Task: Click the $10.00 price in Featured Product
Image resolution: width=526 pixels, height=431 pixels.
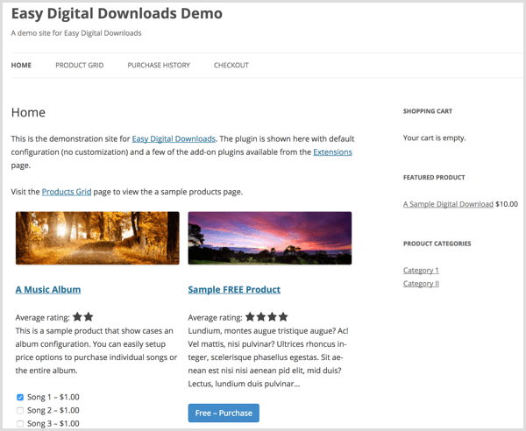Action: click(x=507, y=204)
